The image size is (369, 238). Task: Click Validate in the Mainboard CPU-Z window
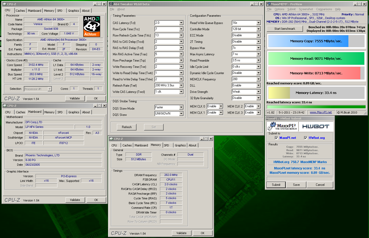75,200
